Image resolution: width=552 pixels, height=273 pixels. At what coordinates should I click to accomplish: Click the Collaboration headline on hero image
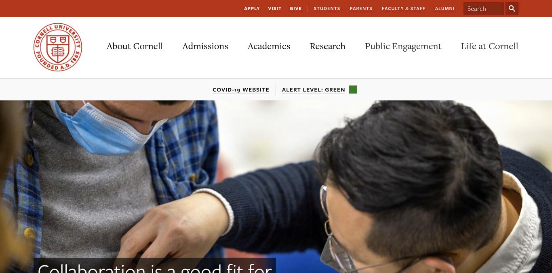pyautogui.click(x=155, y=266)
